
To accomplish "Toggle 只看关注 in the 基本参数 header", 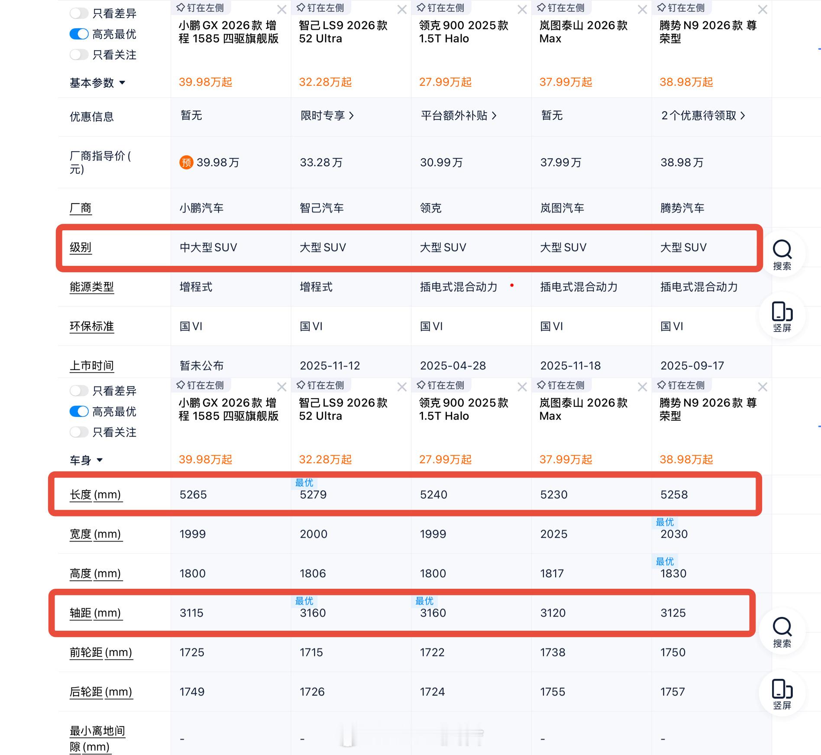I will coord(79,55).
